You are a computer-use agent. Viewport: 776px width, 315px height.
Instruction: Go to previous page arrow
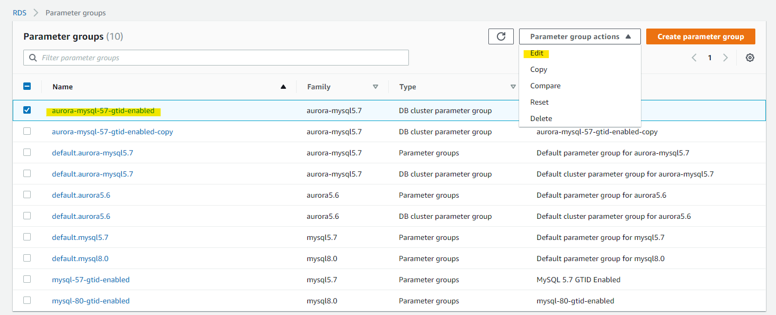coord(694,58)
